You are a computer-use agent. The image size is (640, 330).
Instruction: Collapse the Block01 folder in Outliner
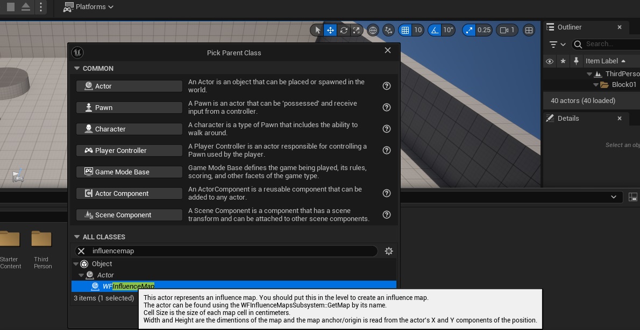[x=596, y=85]
